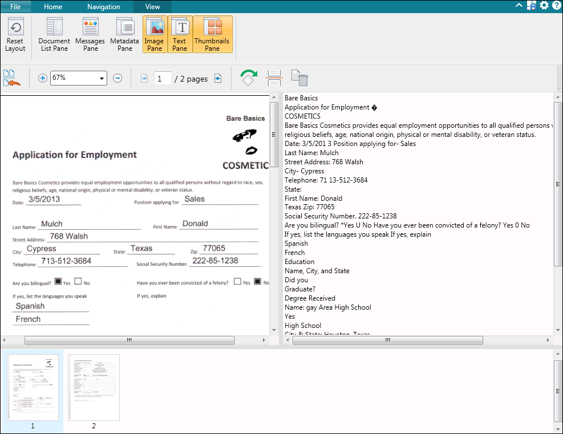The image size is (563, 434).
Task: Click the split document icon
Action: 274,78
